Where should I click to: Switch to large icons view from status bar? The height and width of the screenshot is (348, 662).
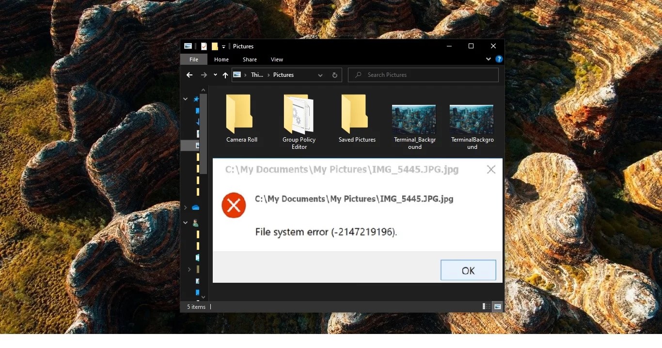coord(497,306)
